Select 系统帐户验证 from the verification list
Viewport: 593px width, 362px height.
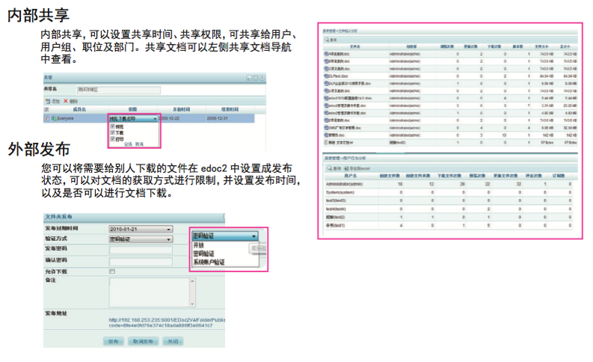[209, 263]
